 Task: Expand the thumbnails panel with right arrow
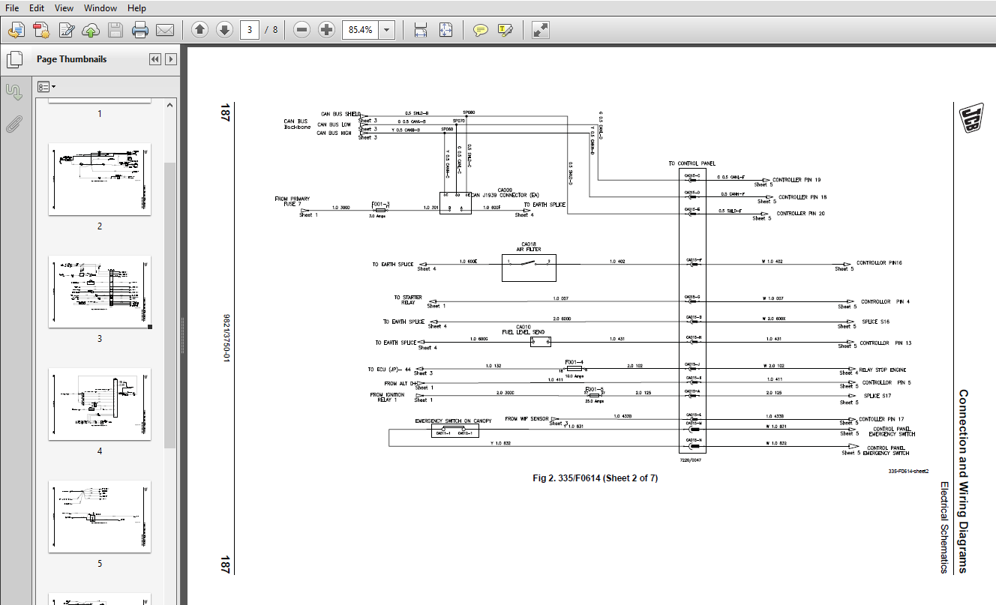pyautogui.click(x=171, y=59)
